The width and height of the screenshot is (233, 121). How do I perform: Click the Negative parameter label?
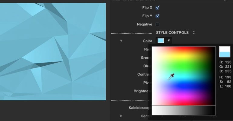tap(145, 24)
